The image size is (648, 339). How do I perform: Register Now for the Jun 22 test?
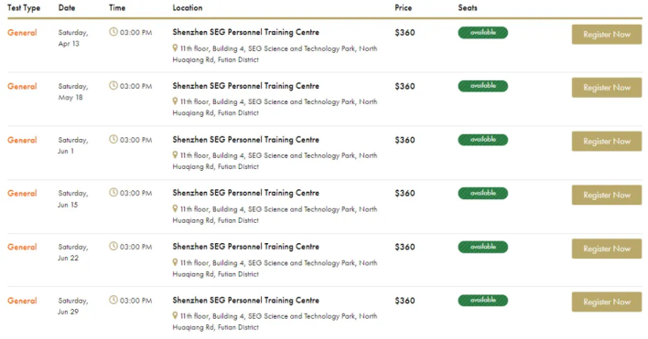(x=607, y=249)
